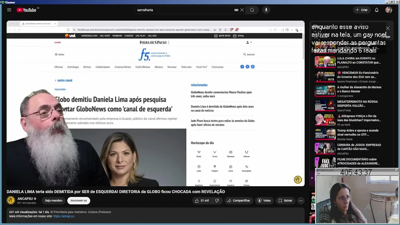Send a Valeu super thanks
This screenshot has width=400, height=225.
264,201
